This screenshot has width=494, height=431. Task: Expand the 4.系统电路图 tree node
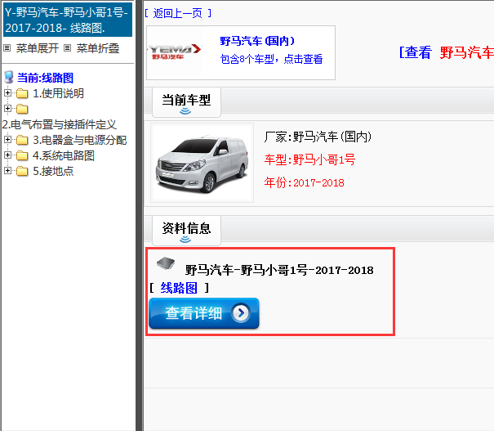(x=8, y=155)
